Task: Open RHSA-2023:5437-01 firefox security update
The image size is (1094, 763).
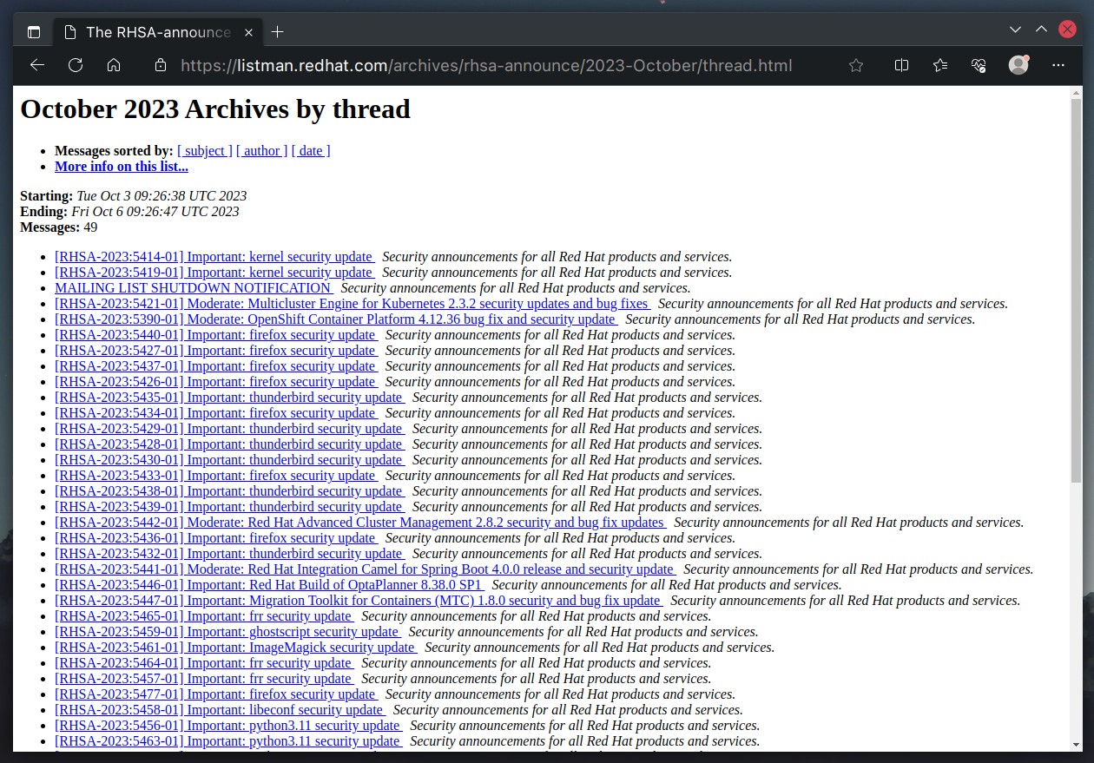Action: (x=216, y=366)
